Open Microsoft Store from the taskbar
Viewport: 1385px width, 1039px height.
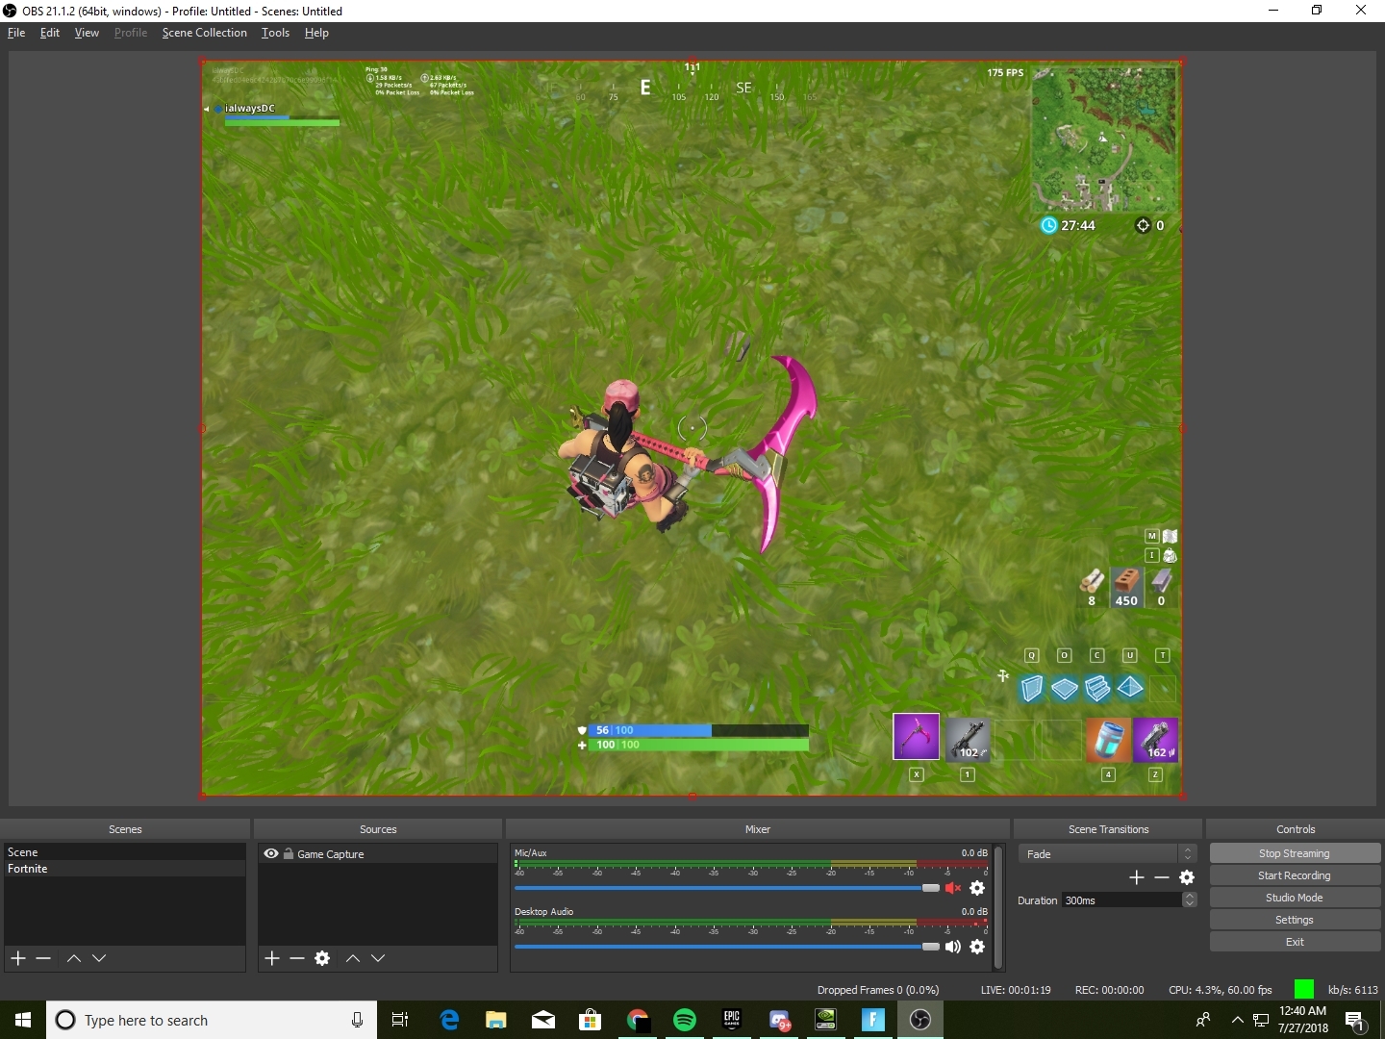click(x=591, y=1020)
